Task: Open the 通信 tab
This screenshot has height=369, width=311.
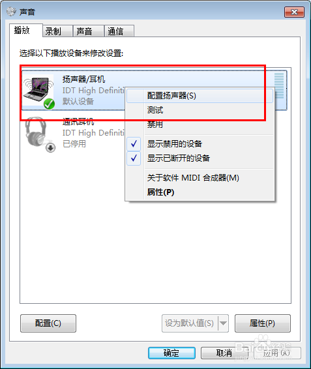Action: [x=119, y=31]
